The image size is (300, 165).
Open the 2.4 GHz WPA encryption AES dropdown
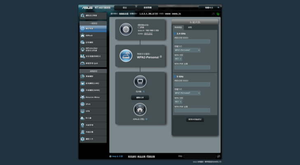(178, 59)
